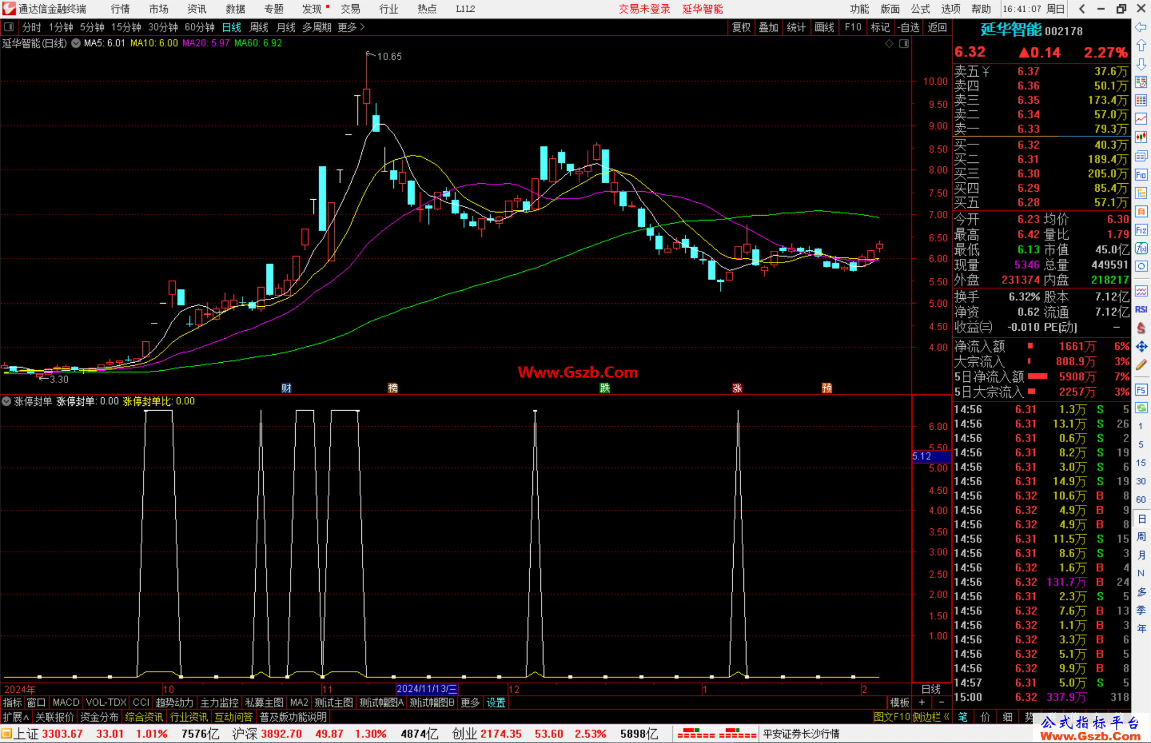This screenshot has height=743, width=1151.
Task: Select the RSI indicator icon
Action: click(x=1141, y=309)
